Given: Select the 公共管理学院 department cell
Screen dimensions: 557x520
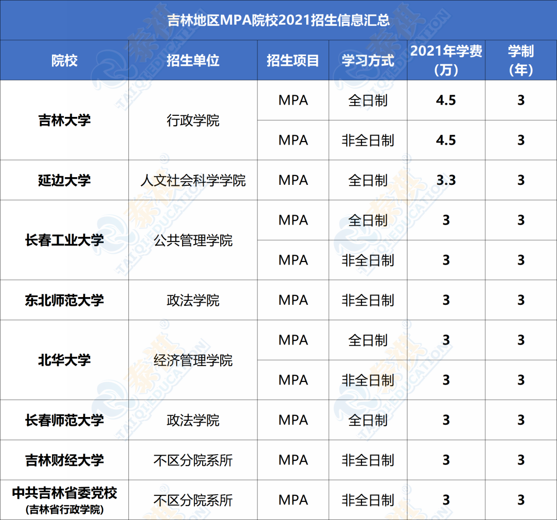Looking at the screenshot, I should pyautogui.click(x=193, y=240).
